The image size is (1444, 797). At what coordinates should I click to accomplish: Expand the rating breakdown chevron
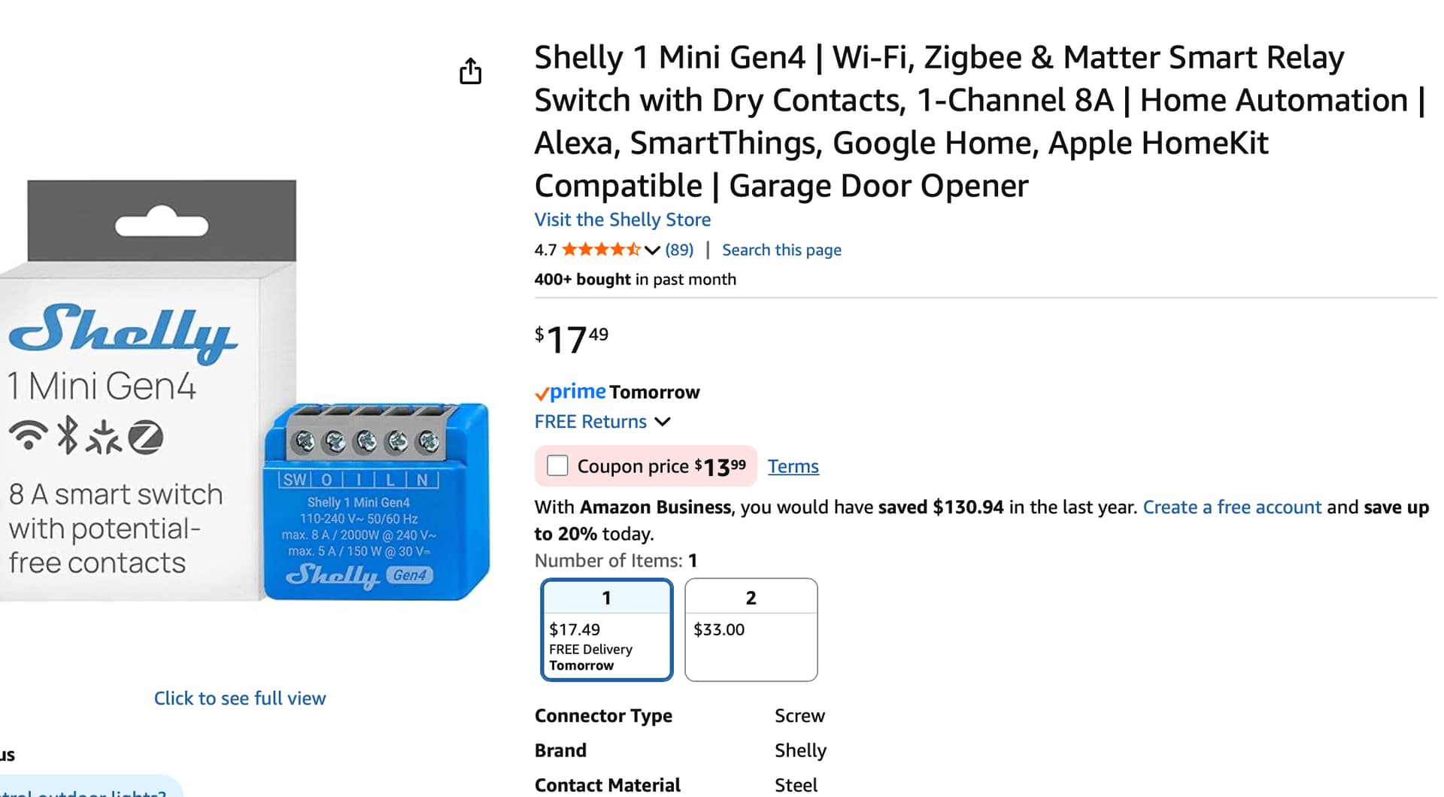[652, 250]
